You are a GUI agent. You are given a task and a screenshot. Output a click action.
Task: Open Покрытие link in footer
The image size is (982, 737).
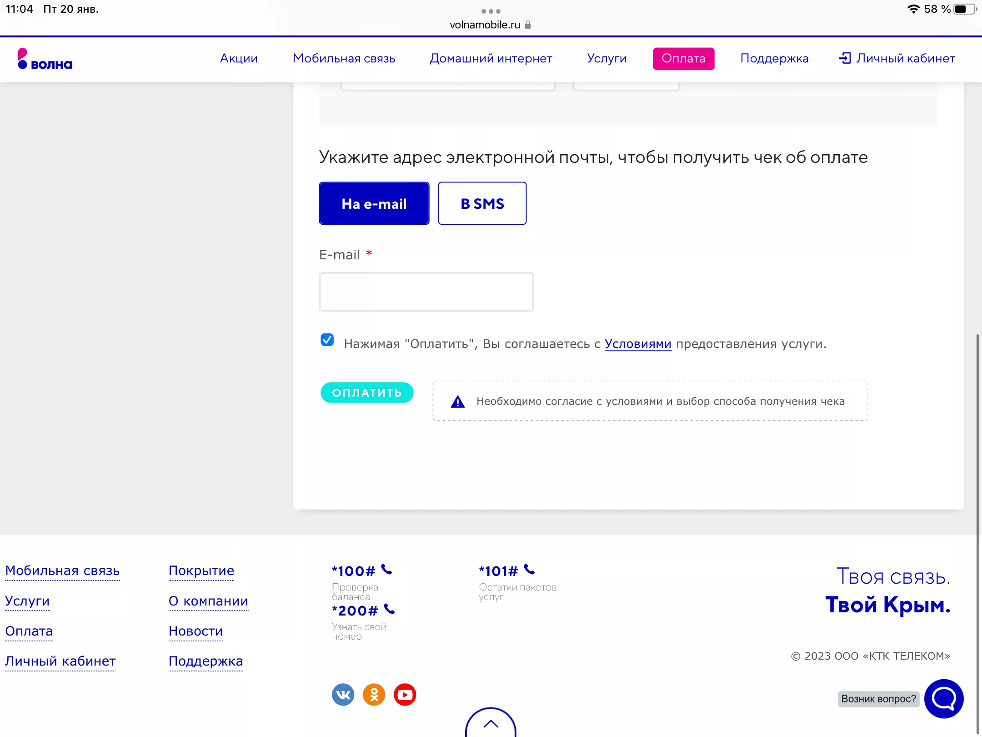(201, 570)
